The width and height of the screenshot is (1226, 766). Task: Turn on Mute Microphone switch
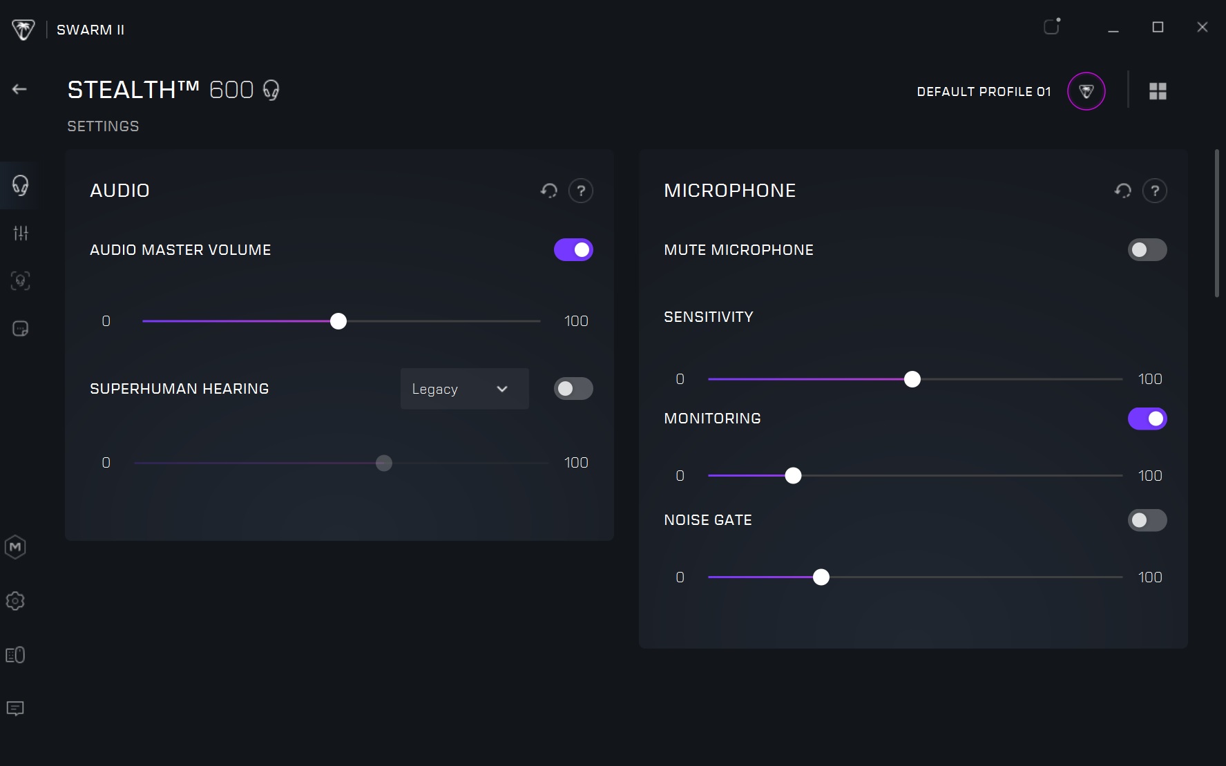click(x=1147, y=250)
